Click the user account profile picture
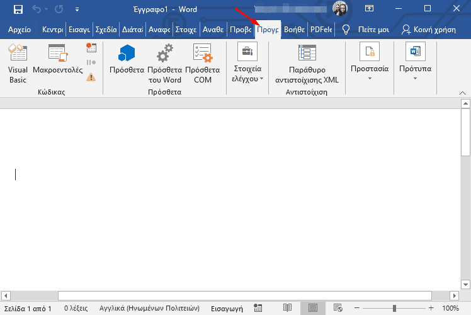The image size is (471, 315). 340,8
